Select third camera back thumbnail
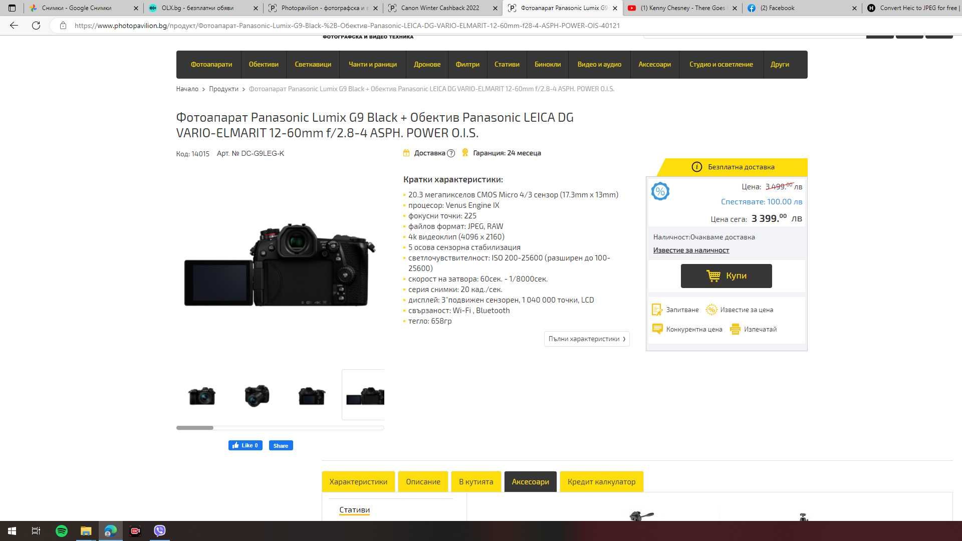The image size is (962, 541). 312,396
